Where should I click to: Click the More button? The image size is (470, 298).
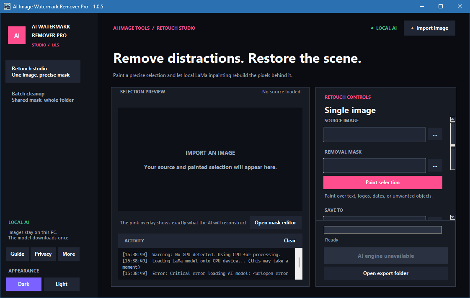[69, 254]
